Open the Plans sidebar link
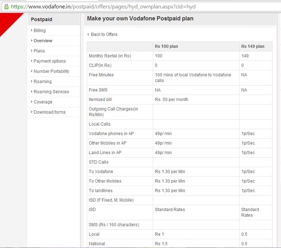 39,51
